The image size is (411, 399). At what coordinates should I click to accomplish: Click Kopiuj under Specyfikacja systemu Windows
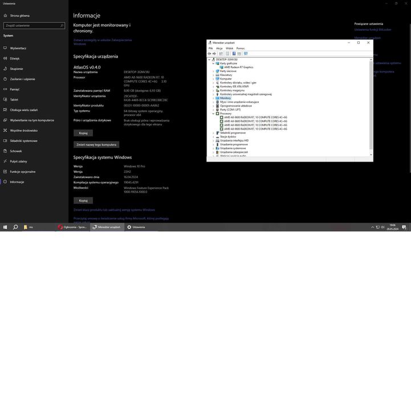tap(83, 200)
